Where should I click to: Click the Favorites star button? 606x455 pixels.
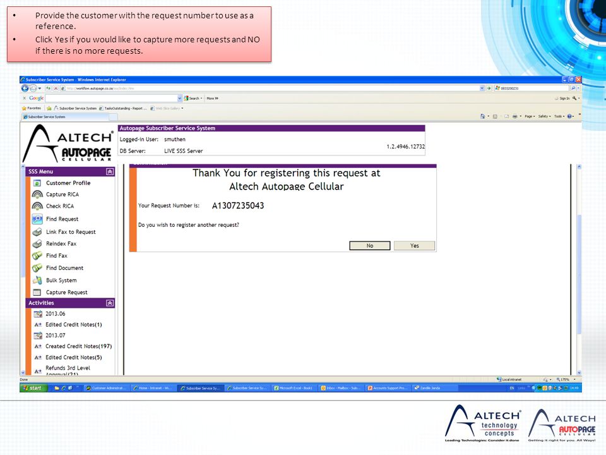(32, 108)
